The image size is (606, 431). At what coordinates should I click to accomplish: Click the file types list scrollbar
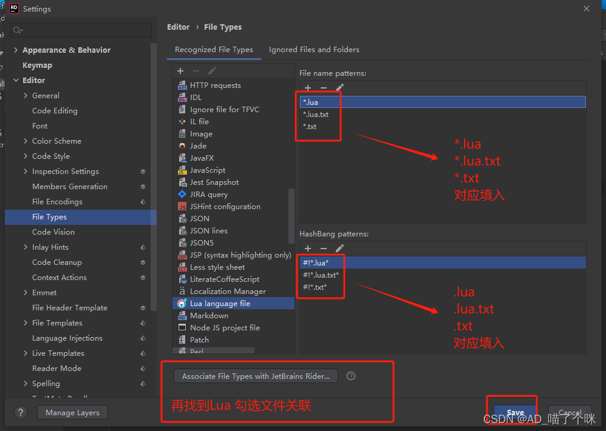click(291, 216)
